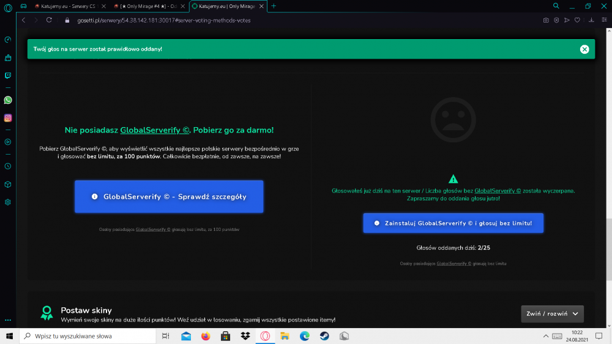This screenshot has width=612, height=344.
Task: Click GlobalServerify link in green heading
Action: [x=155, y=130]
